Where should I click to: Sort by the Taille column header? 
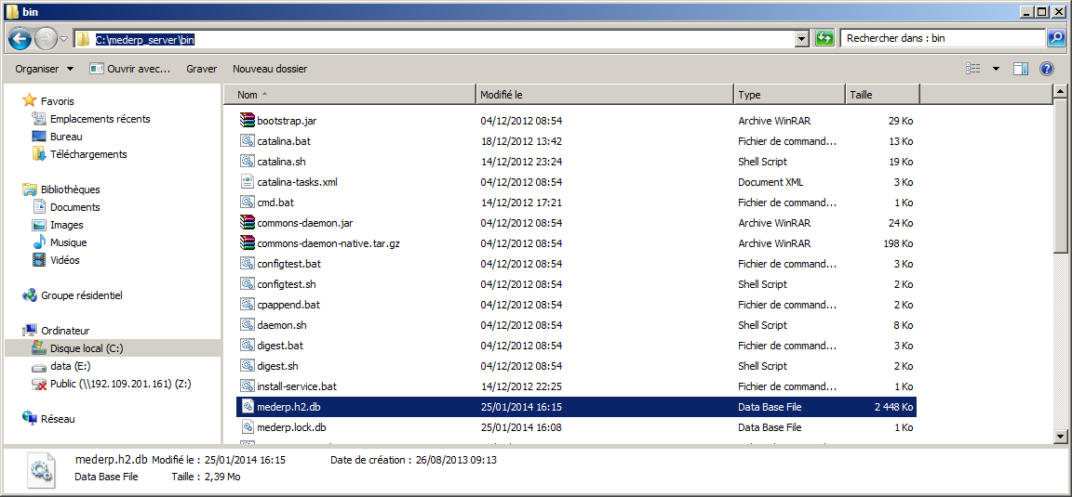point(882,95)
